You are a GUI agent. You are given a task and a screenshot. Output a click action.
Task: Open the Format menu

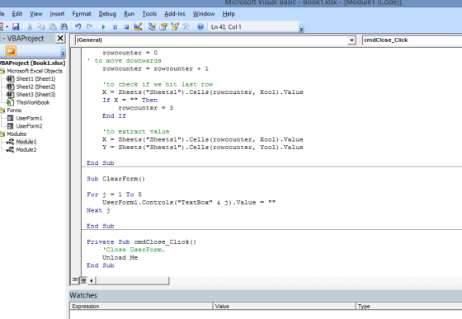pyautogui.click(x=82, y=14)
